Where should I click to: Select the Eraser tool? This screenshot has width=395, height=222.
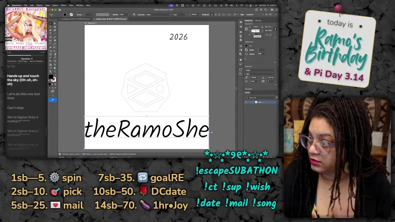[55, 40]
